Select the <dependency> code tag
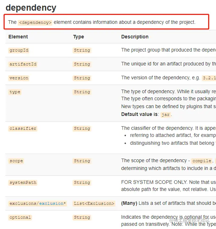 (35, 22)
